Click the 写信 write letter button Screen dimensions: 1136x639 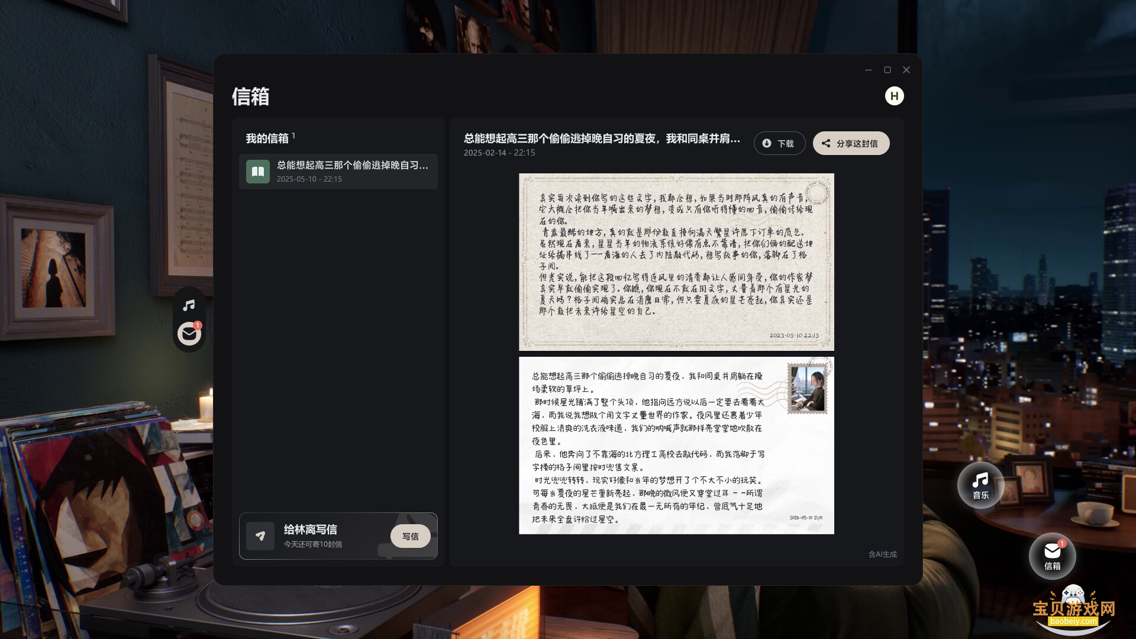410,536
